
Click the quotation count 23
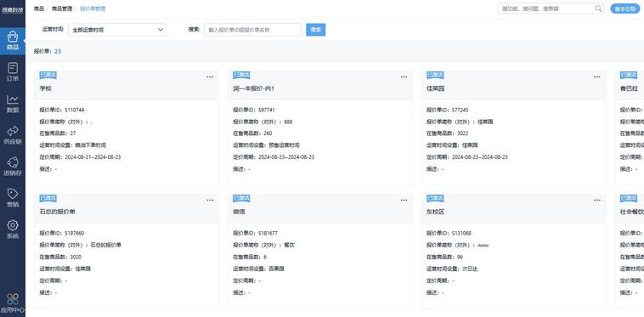point(58,51)
